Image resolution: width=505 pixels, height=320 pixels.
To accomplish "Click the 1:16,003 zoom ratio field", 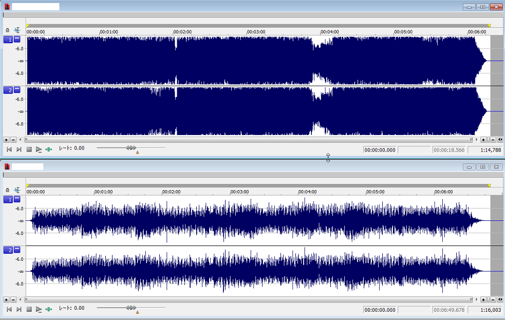I will pyautogui.click(x=485, y=310).
